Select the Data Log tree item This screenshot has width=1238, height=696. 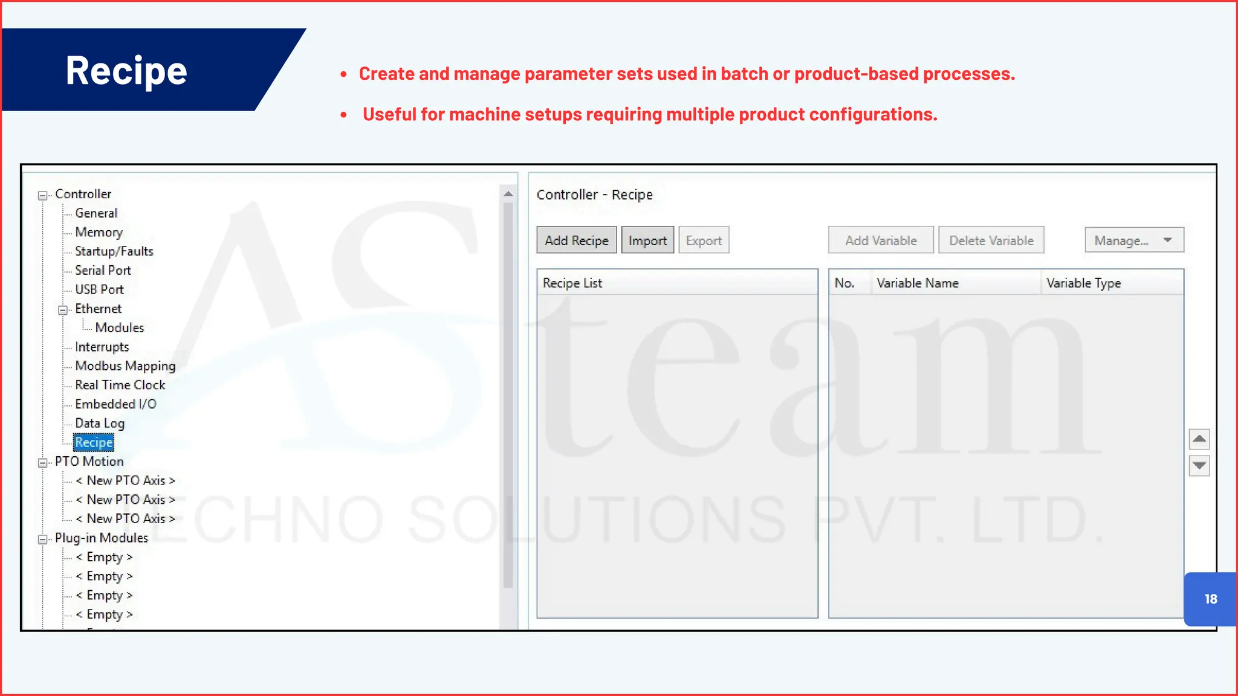click(100, 424)
